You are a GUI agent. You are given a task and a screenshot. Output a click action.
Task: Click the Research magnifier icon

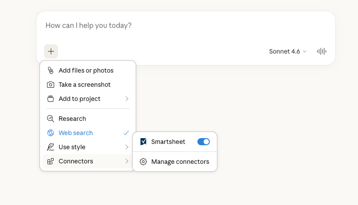click(x=51, y=119)
